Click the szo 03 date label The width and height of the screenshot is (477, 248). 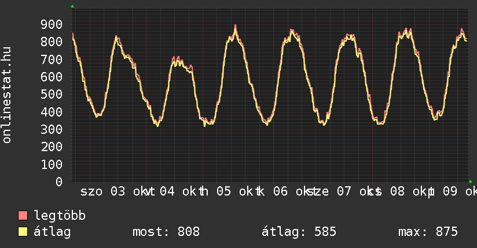pos(102,191)
